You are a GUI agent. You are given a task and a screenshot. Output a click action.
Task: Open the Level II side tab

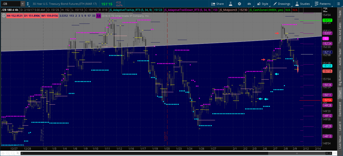pos(340,126)
